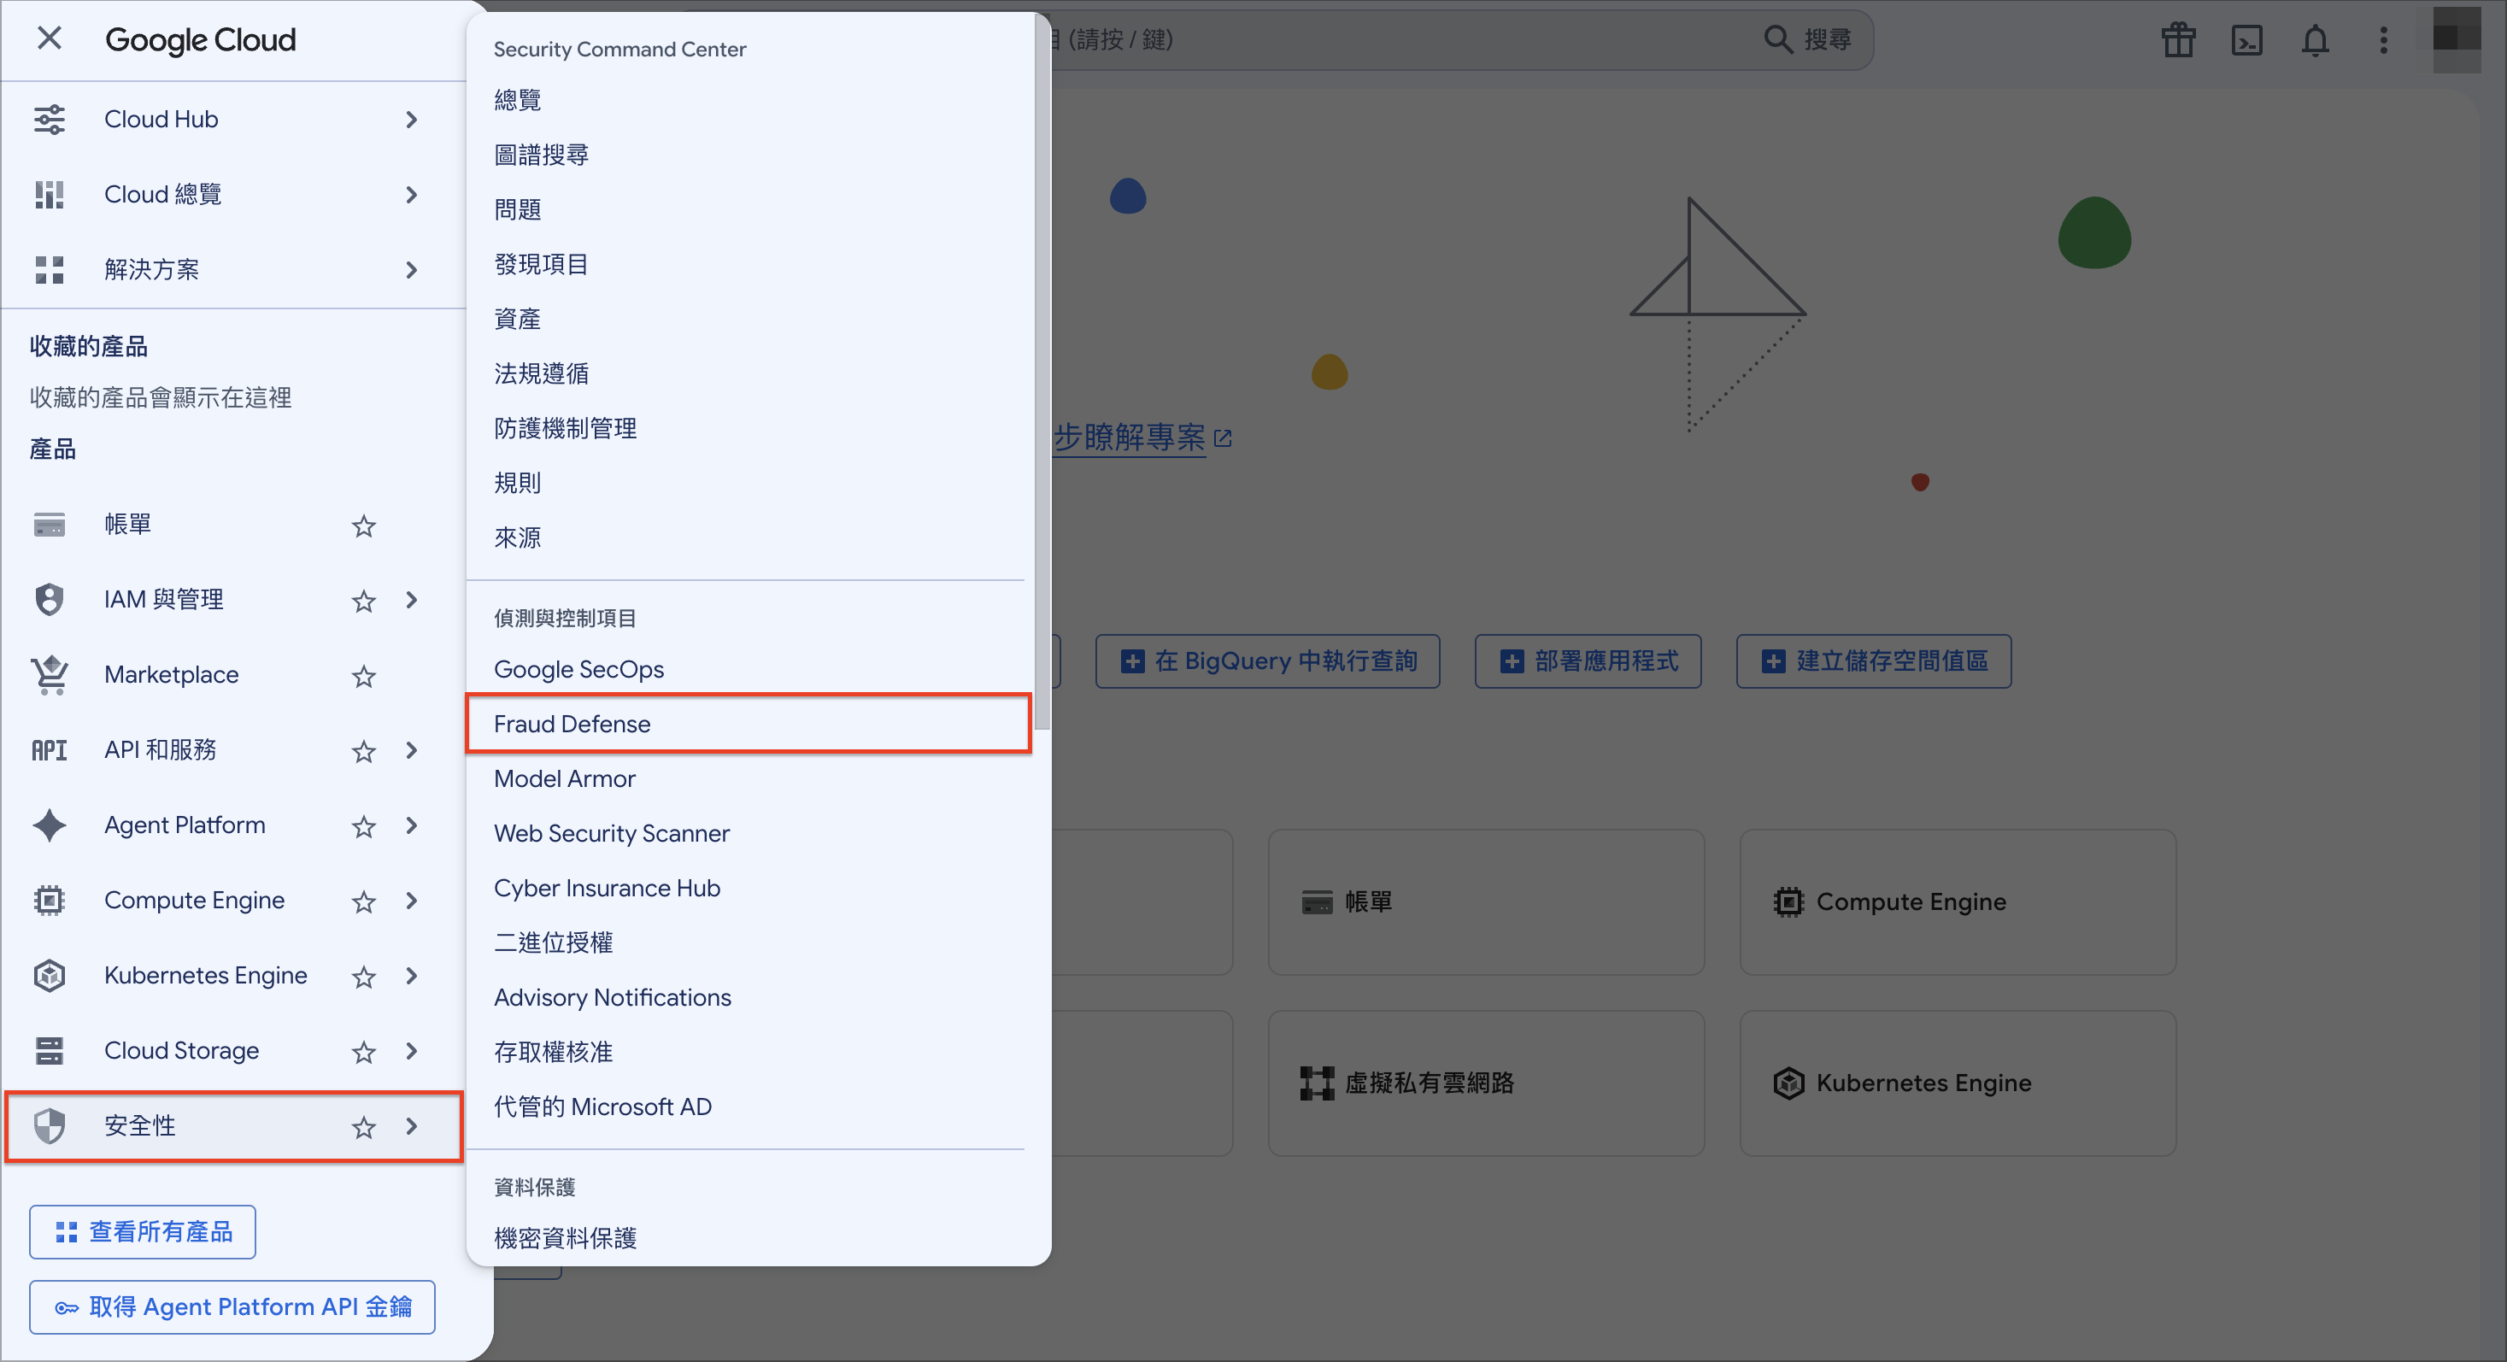
Task: Click the Cloud Storage icon in sidebar
Action: click(49, 1051)
